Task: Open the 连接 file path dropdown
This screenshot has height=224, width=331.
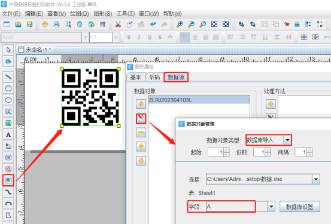Action: tap(316, 179)
